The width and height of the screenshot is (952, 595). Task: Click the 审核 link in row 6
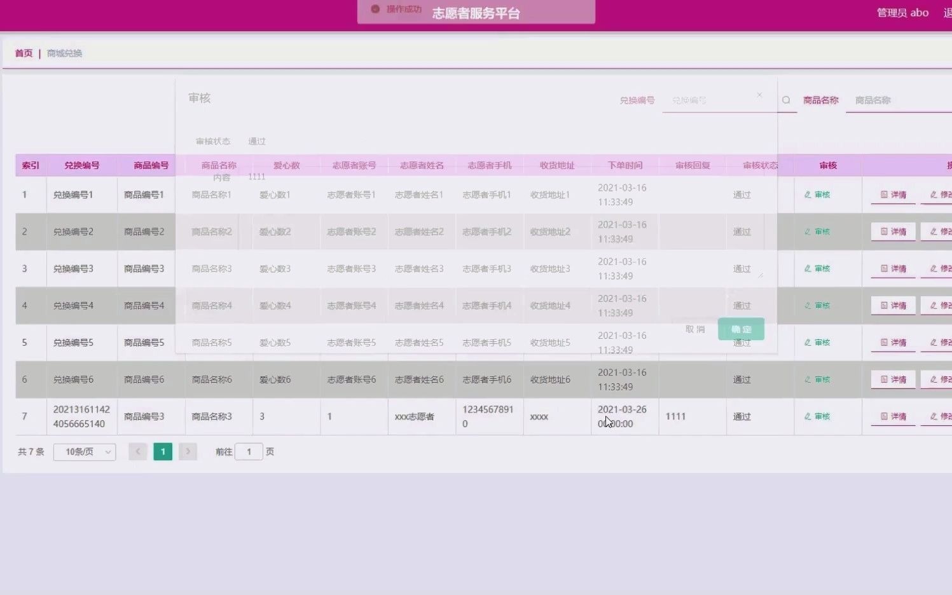[817, 379]
